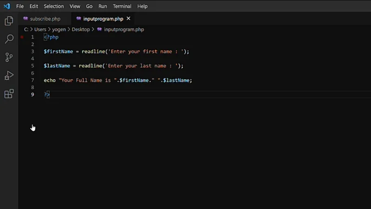Open the Explorer view in activity bar

[x=9, y=21]
